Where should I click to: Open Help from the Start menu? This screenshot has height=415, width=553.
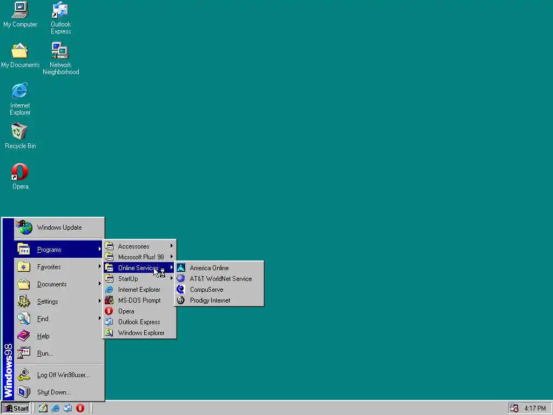59,336
